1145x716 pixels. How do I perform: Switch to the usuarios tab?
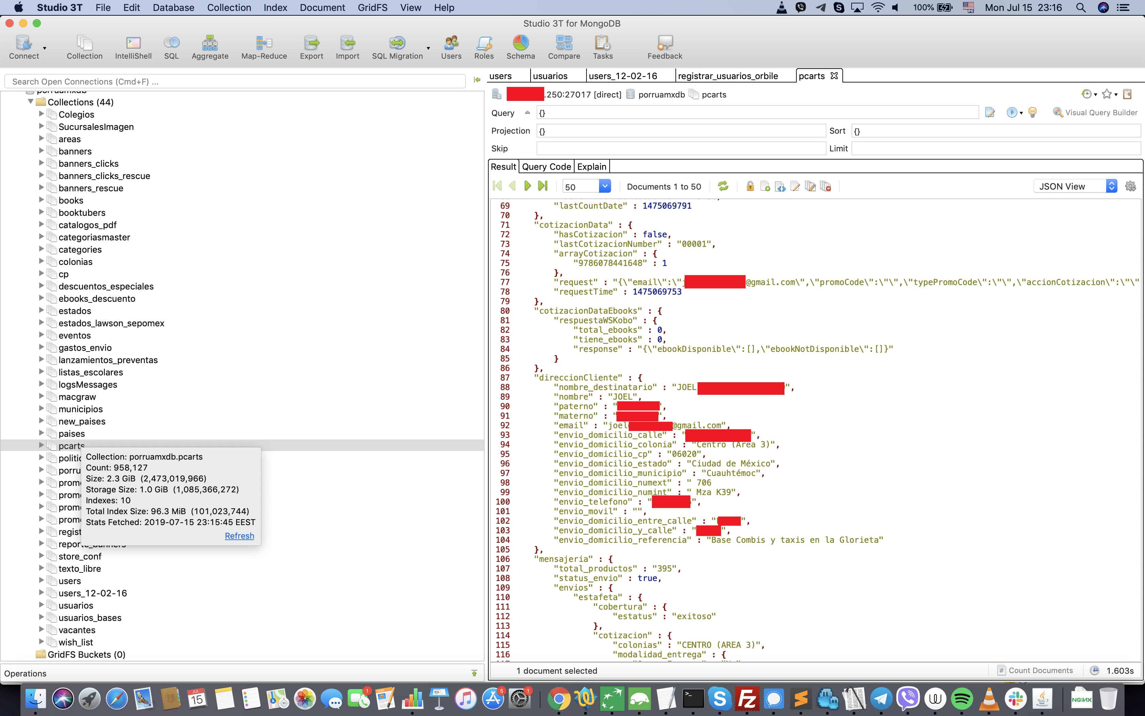click(x=550, y=76)
